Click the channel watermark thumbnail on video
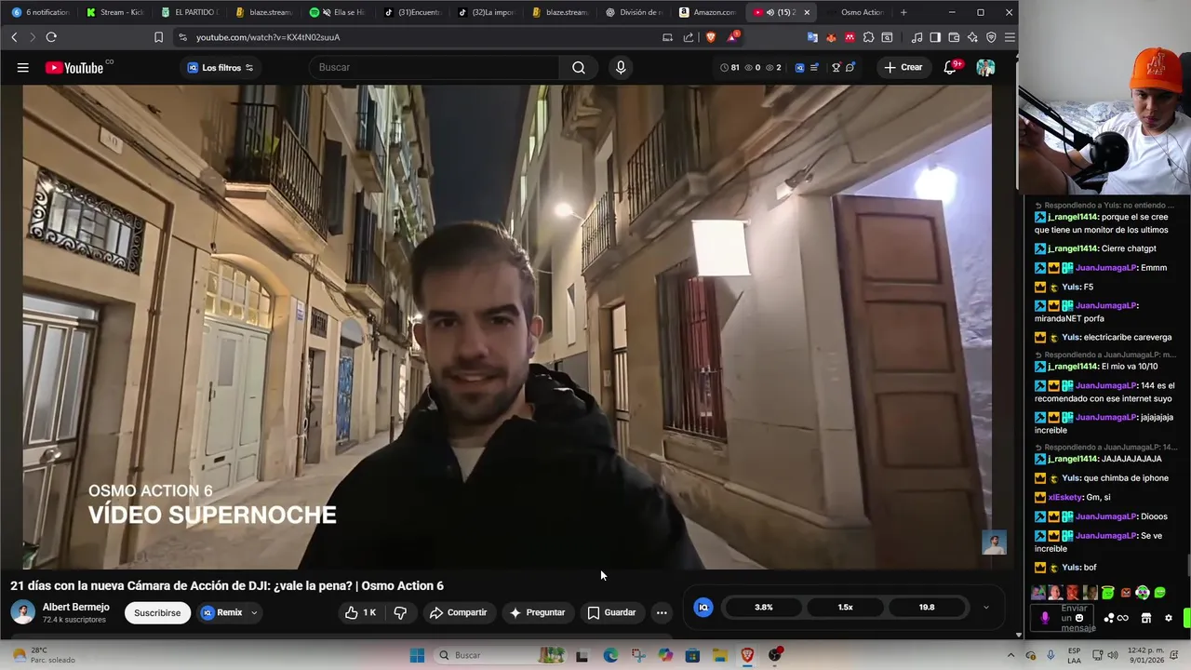This screenshot has width=1191, height=670. [995, 543]
